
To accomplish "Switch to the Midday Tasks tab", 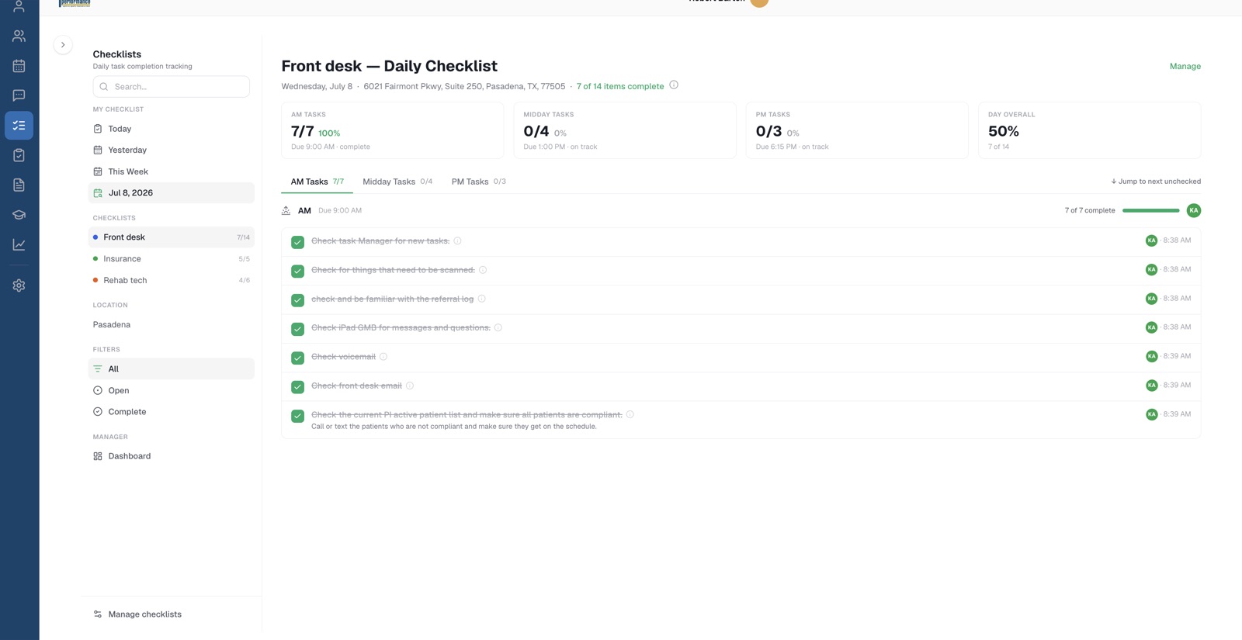I will [397, 182].
